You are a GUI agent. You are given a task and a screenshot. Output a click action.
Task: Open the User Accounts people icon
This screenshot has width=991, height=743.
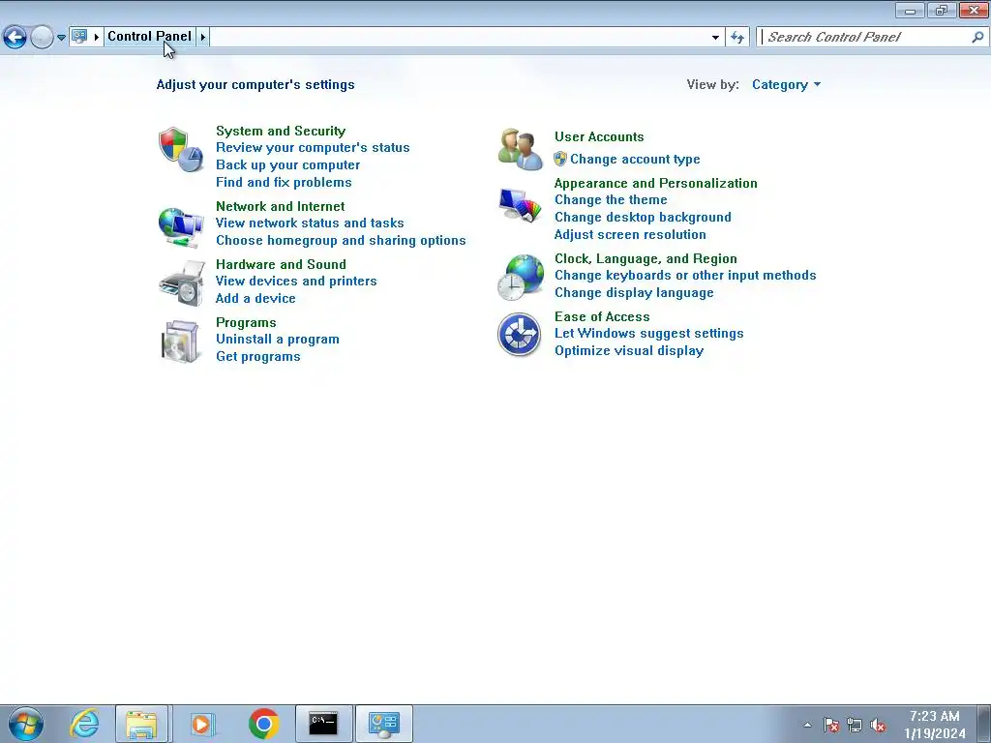pyautogui.click(x=520, y=149)
